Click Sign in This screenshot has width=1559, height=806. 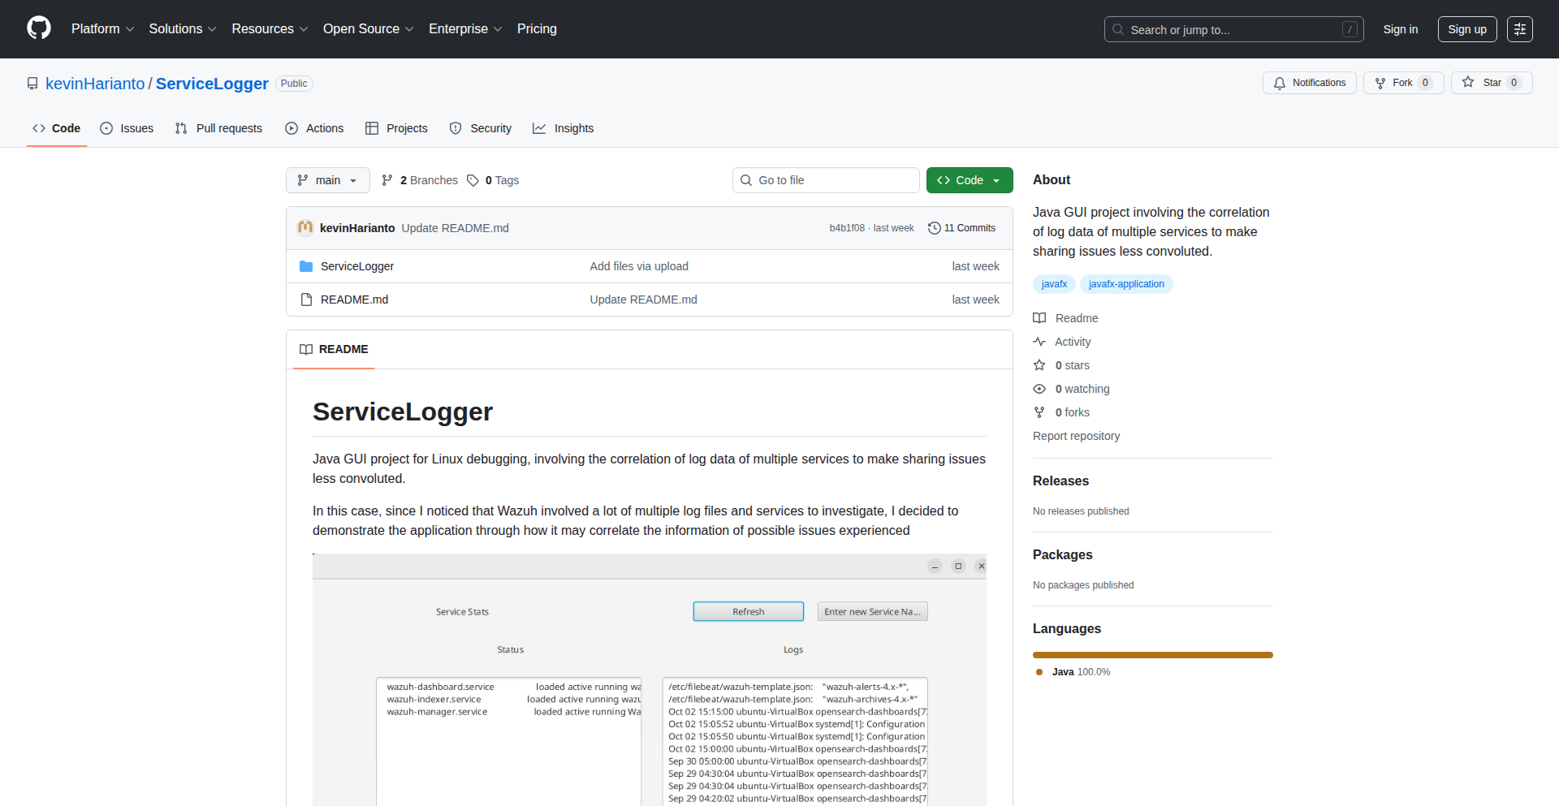[1401, 29]
